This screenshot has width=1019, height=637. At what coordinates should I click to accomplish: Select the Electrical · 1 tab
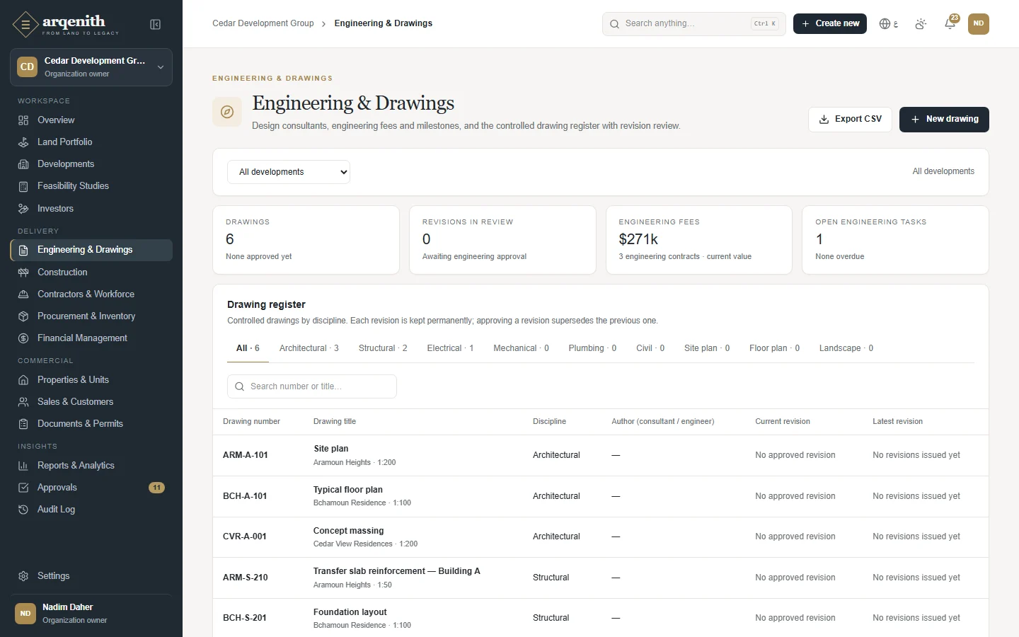[450, 348]
